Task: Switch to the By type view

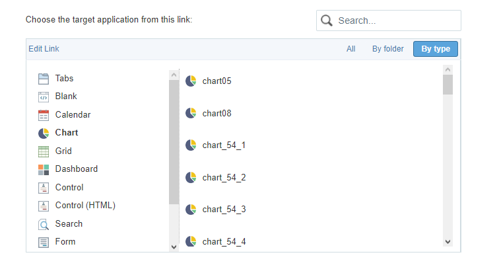Action: (x=435, y=49)
